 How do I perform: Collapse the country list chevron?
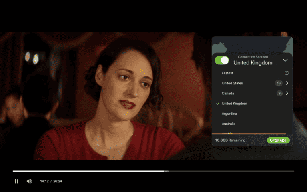click(285, 60)
